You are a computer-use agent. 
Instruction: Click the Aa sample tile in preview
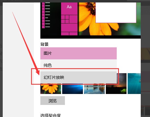pyautogui.click(x=69, y=8)
